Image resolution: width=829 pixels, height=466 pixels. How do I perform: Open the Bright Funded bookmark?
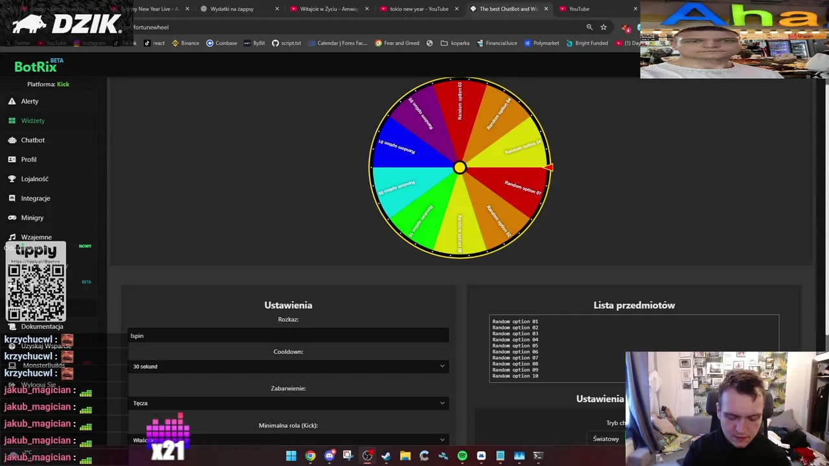pos(587,43)
